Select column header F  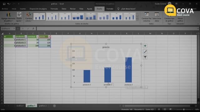click(68, 34)
